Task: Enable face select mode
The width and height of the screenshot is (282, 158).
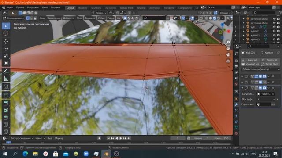Action: click(x=35, y=18)
